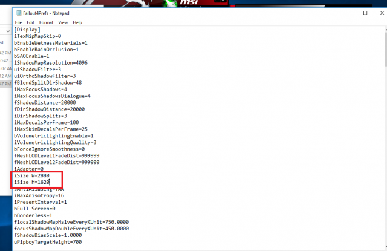Click the fMeshLODLevel2FadeDist=999999 line
This screenshot has width=387, height=251.
pyautogui.click(x=56, y=163)
